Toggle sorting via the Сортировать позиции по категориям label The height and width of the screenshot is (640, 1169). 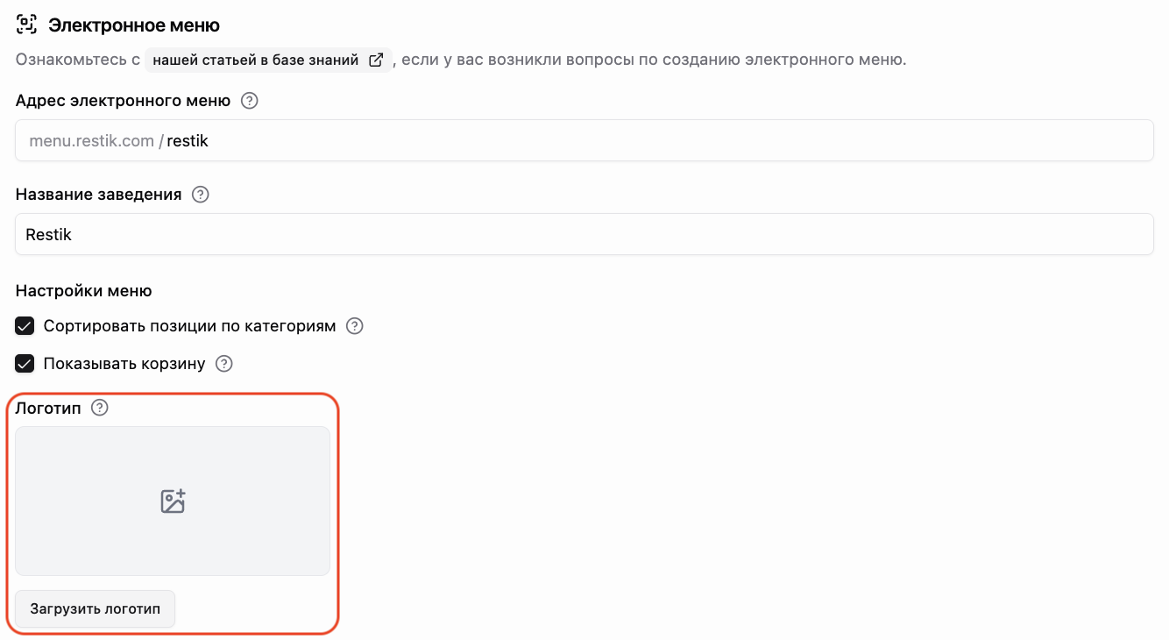click(189, 326)
